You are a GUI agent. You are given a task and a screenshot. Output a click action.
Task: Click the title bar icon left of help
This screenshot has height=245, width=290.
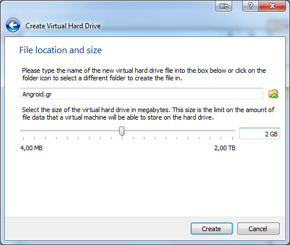click(x=224, y=6)
